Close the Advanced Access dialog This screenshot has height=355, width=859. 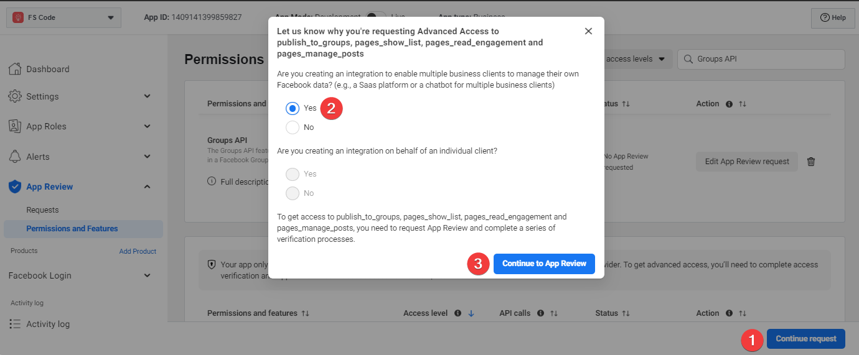[x=588, y=31]
